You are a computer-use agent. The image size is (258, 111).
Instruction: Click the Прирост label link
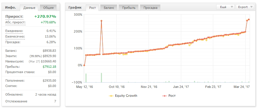click(x=14, y=17)
